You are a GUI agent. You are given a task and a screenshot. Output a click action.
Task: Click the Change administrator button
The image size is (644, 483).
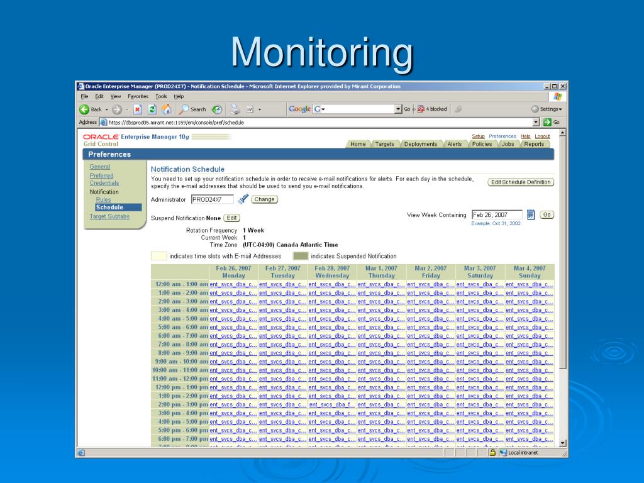pyautogui.click(x=265, y=199)
